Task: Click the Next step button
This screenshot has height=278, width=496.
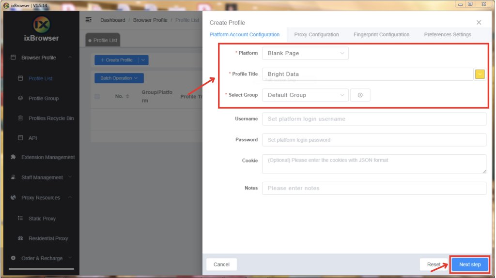Action: pos(469,264)
